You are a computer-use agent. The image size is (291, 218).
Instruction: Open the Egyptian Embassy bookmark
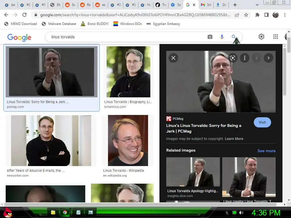[163, 24]
